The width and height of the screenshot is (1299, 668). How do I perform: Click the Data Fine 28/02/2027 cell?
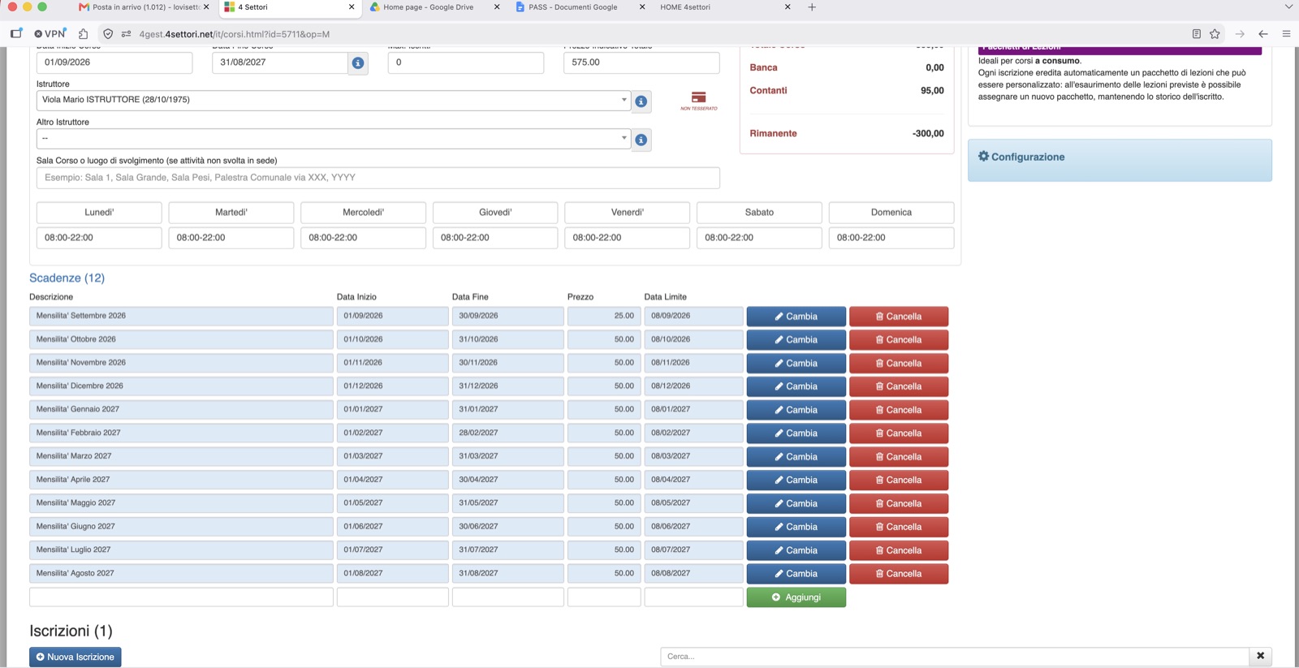tap(507, 433)
